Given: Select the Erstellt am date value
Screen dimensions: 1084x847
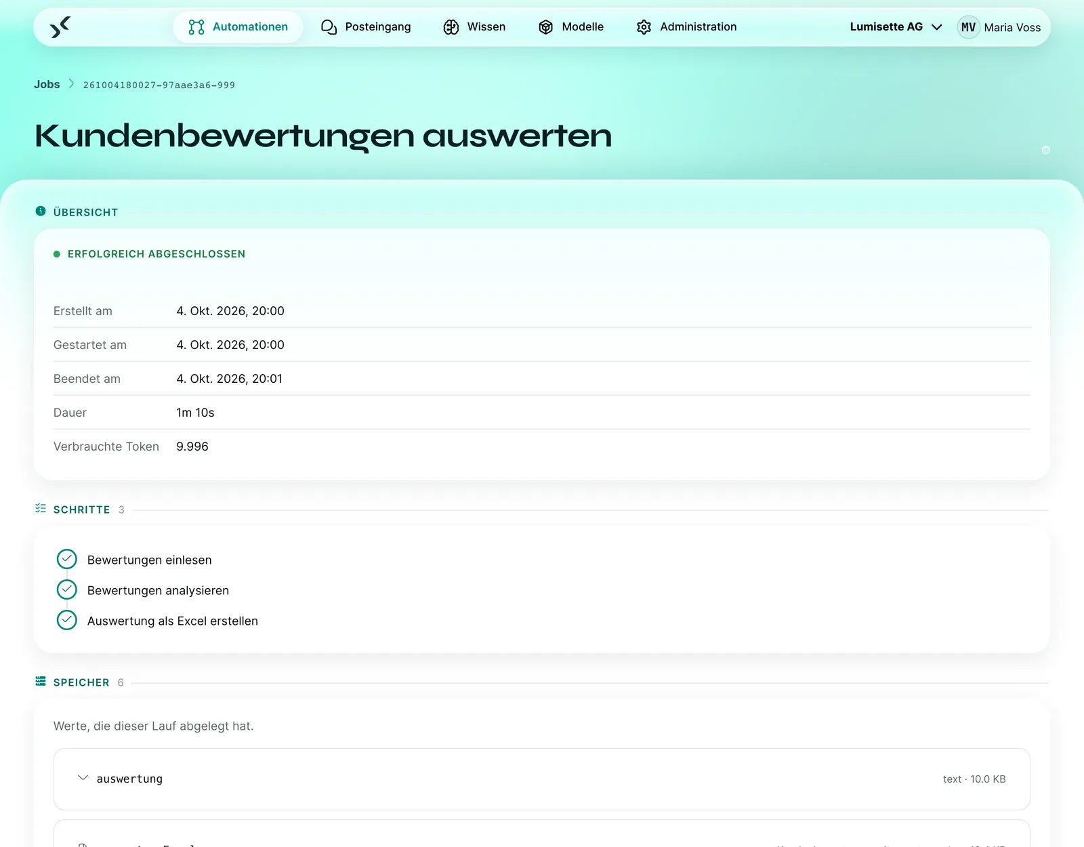Looking at the screenshot, I should pos(230,311).
